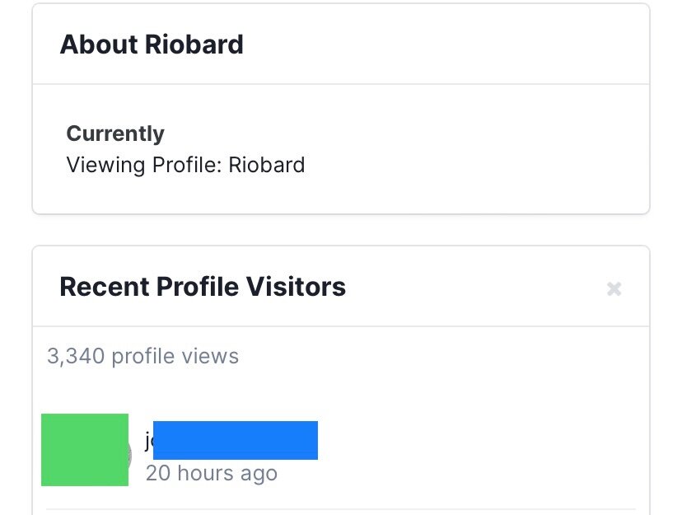Screen dimensions: 682x515
Task: Select the "3,340 profile views" count text
Action: coord(142,356)
